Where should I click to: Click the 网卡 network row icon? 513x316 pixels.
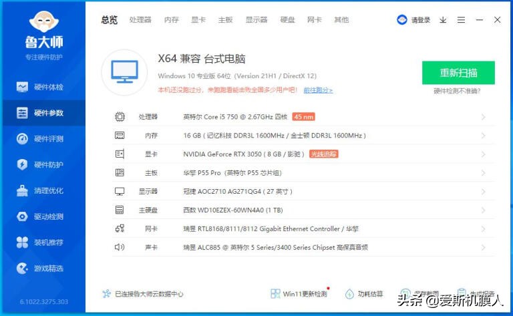[x=120, y=228]
